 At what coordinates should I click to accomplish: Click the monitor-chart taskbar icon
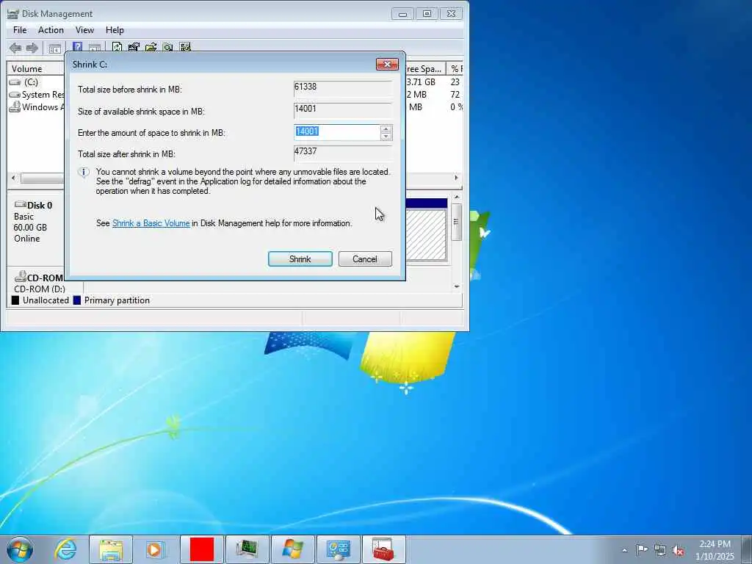pyautogui.click(x=247, y=549)
